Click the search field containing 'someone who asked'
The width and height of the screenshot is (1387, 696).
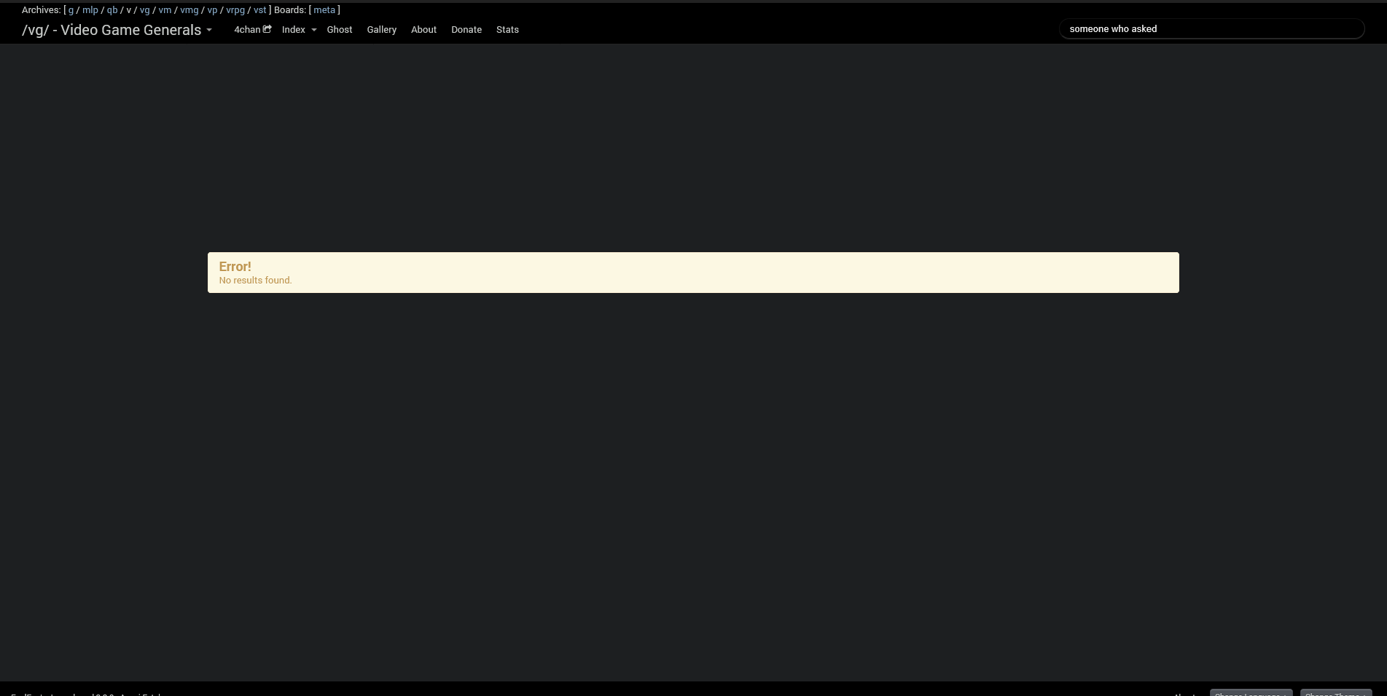click(x=1211, y=29)
